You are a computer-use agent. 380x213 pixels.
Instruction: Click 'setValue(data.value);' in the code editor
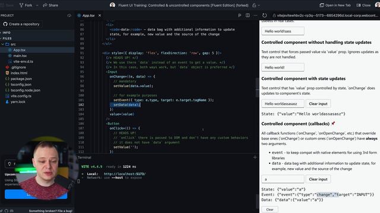(x=133, y=86)
